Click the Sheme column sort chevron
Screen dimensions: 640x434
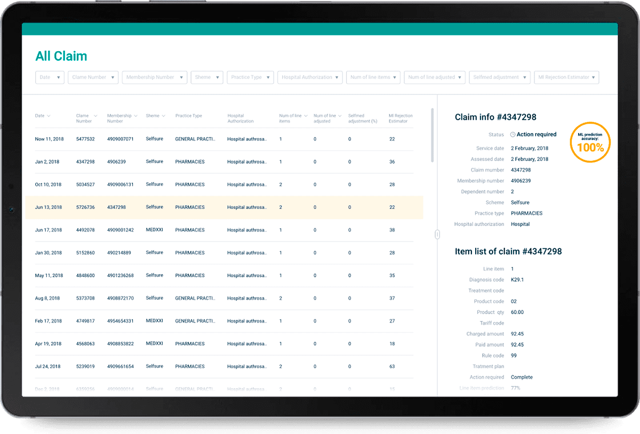click(x=164, y=116)
